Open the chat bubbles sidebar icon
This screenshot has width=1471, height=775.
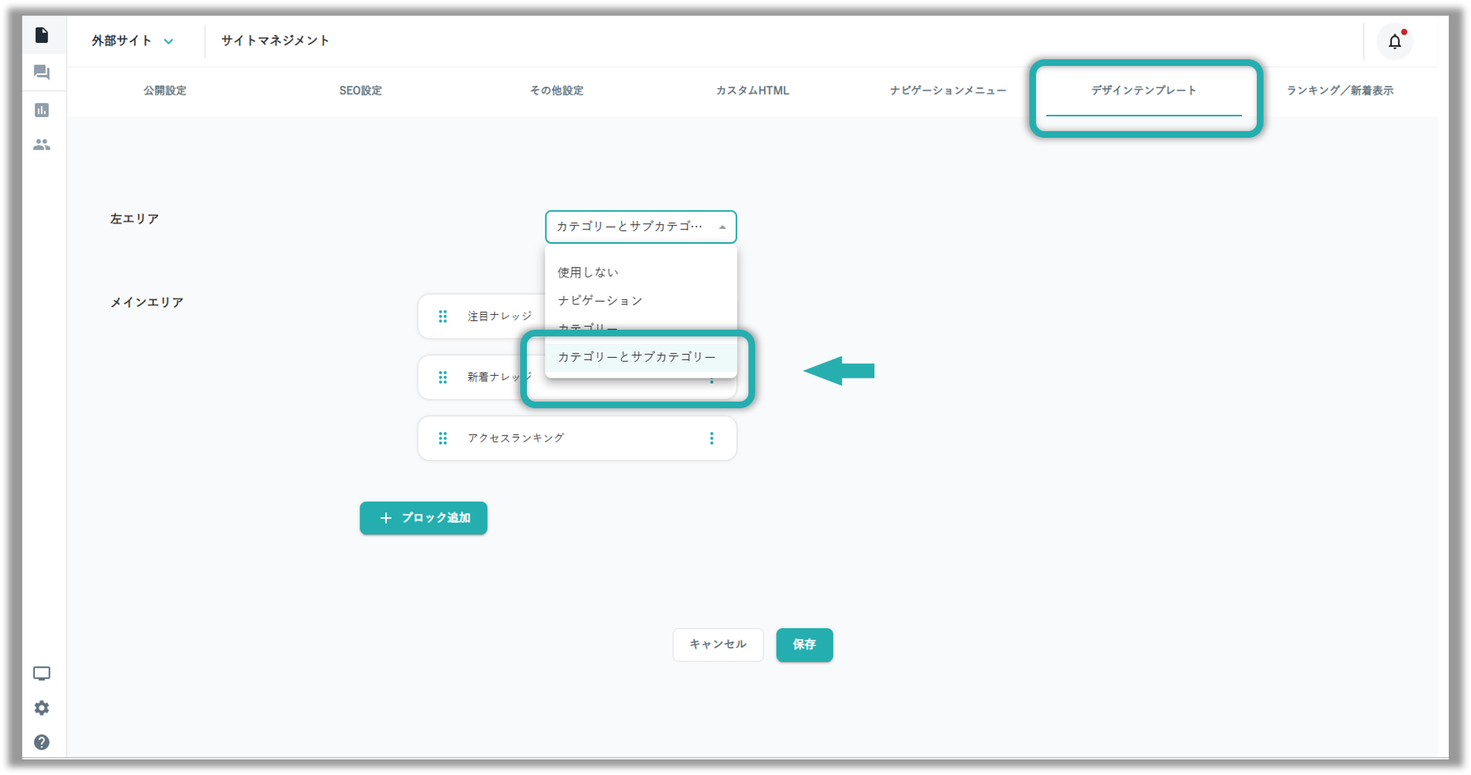pyautogui.click(x=42, y=73)
